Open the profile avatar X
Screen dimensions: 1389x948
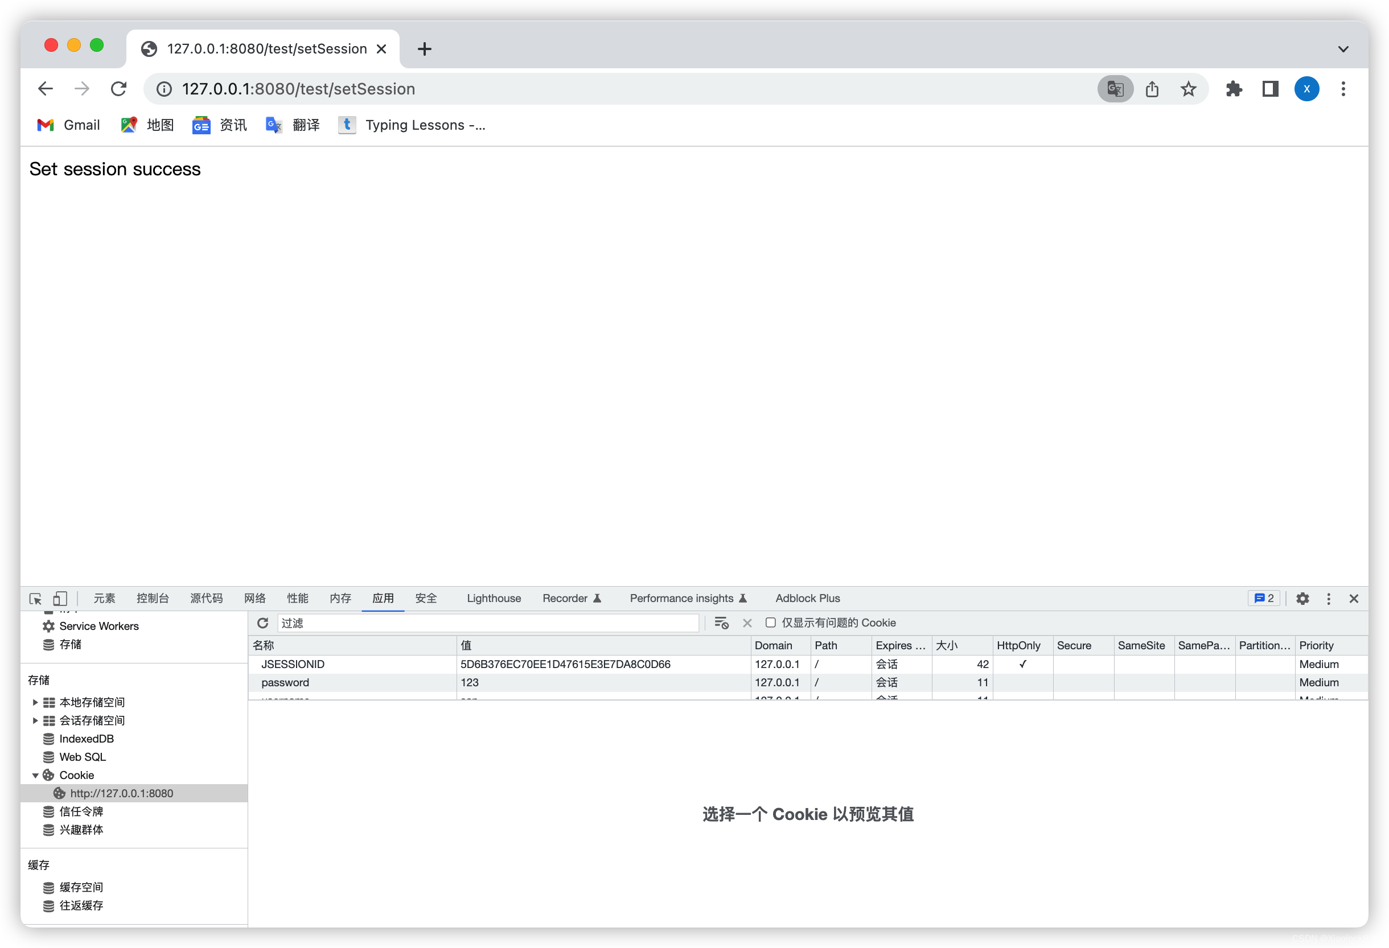[x=1306, y=89]
